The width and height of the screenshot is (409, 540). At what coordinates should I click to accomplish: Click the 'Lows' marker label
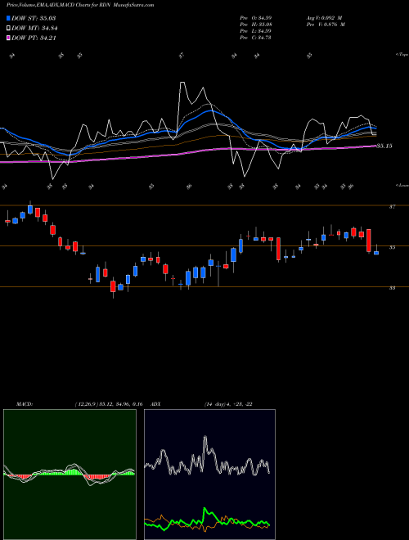point(402,185)
